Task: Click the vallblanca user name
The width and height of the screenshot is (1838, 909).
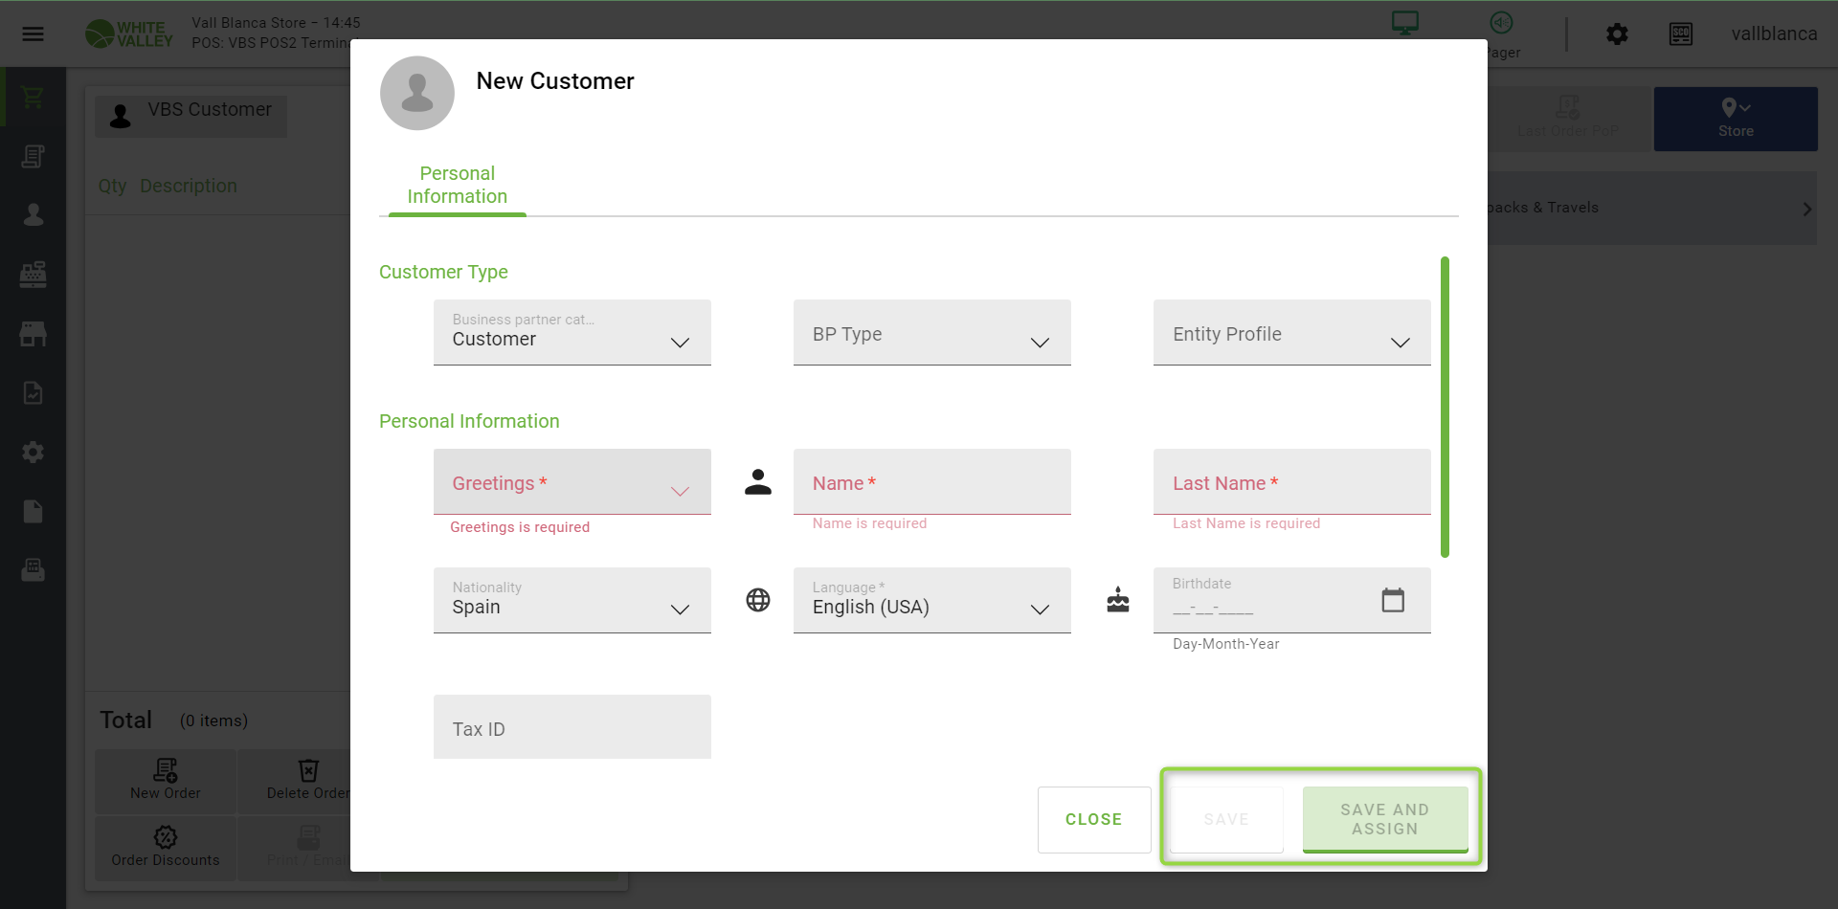Action: 1774,34
